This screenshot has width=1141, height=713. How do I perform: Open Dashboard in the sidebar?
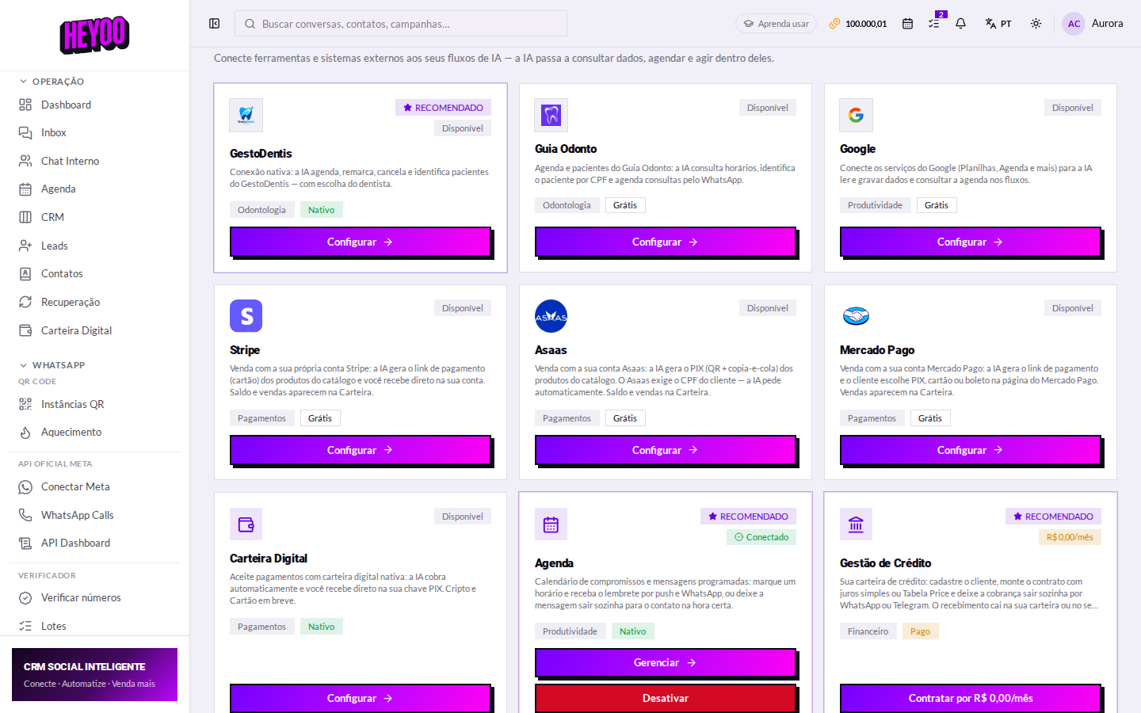tap(94, 105)
